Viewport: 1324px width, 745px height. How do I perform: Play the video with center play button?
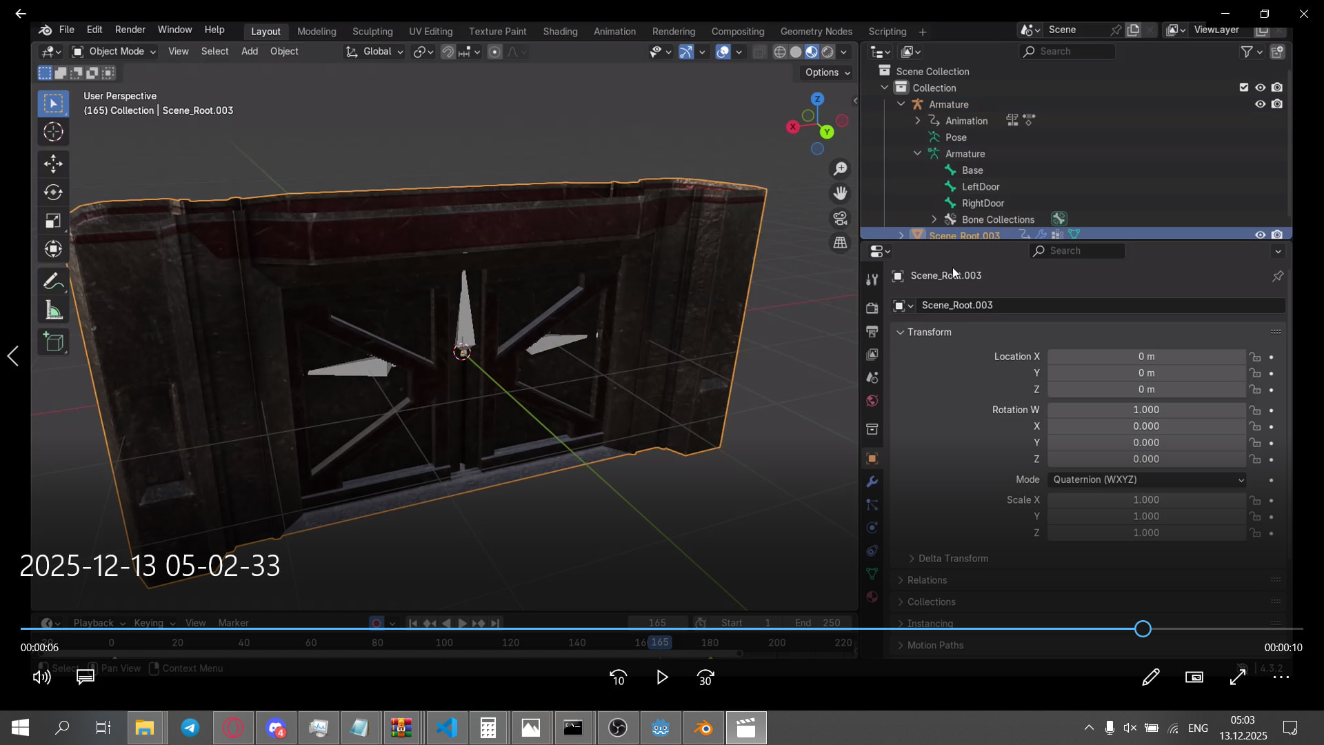[x=661, y=677]
